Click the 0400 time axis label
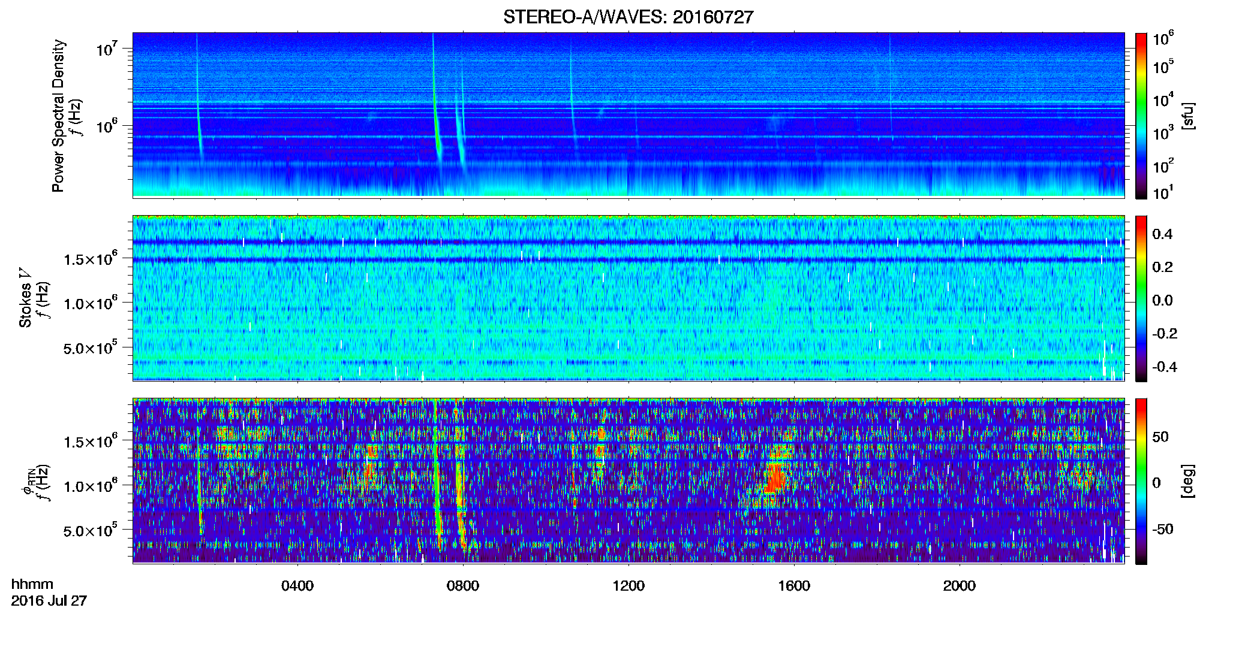Image resolution: width=1257 pixels, height=647 pixels. pyautogui.click(x=297, y=586)
